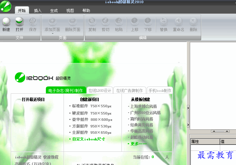236x165 pixels.
Task: Click the 替换 replace icon
Action: [x=164, y=21]
